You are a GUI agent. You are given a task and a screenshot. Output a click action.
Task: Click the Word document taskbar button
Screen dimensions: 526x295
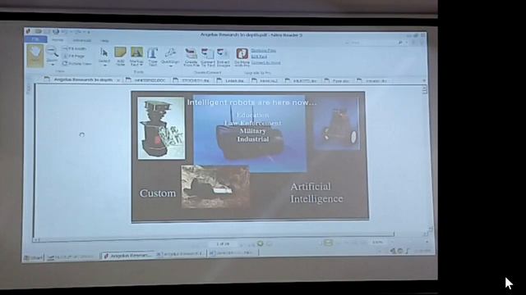click(x=182, y=254)
